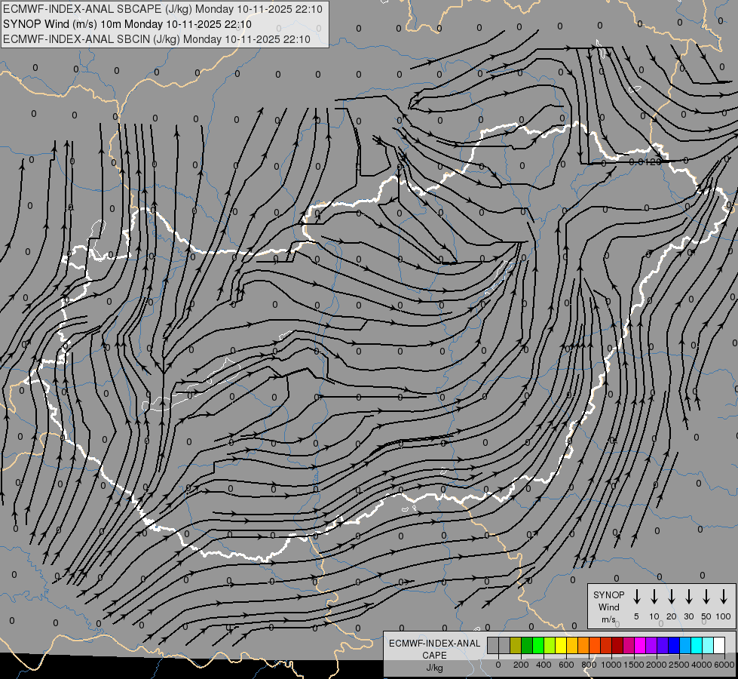738x679 pixels.
Task: Select the yellow-green lime CAPE swatch
Action: coord(550,645)
